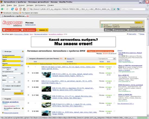Go to Home page via house icon
The width and height of the screenshot is (149, 119).
pos(20,9)
